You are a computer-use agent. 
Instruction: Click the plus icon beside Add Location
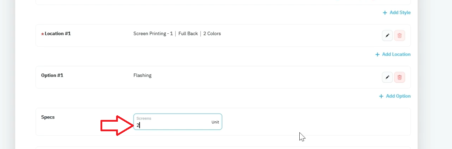377,55
